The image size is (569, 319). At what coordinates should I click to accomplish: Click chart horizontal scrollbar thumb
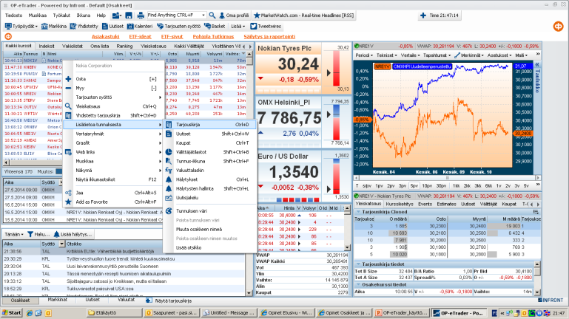pos(447,178)
